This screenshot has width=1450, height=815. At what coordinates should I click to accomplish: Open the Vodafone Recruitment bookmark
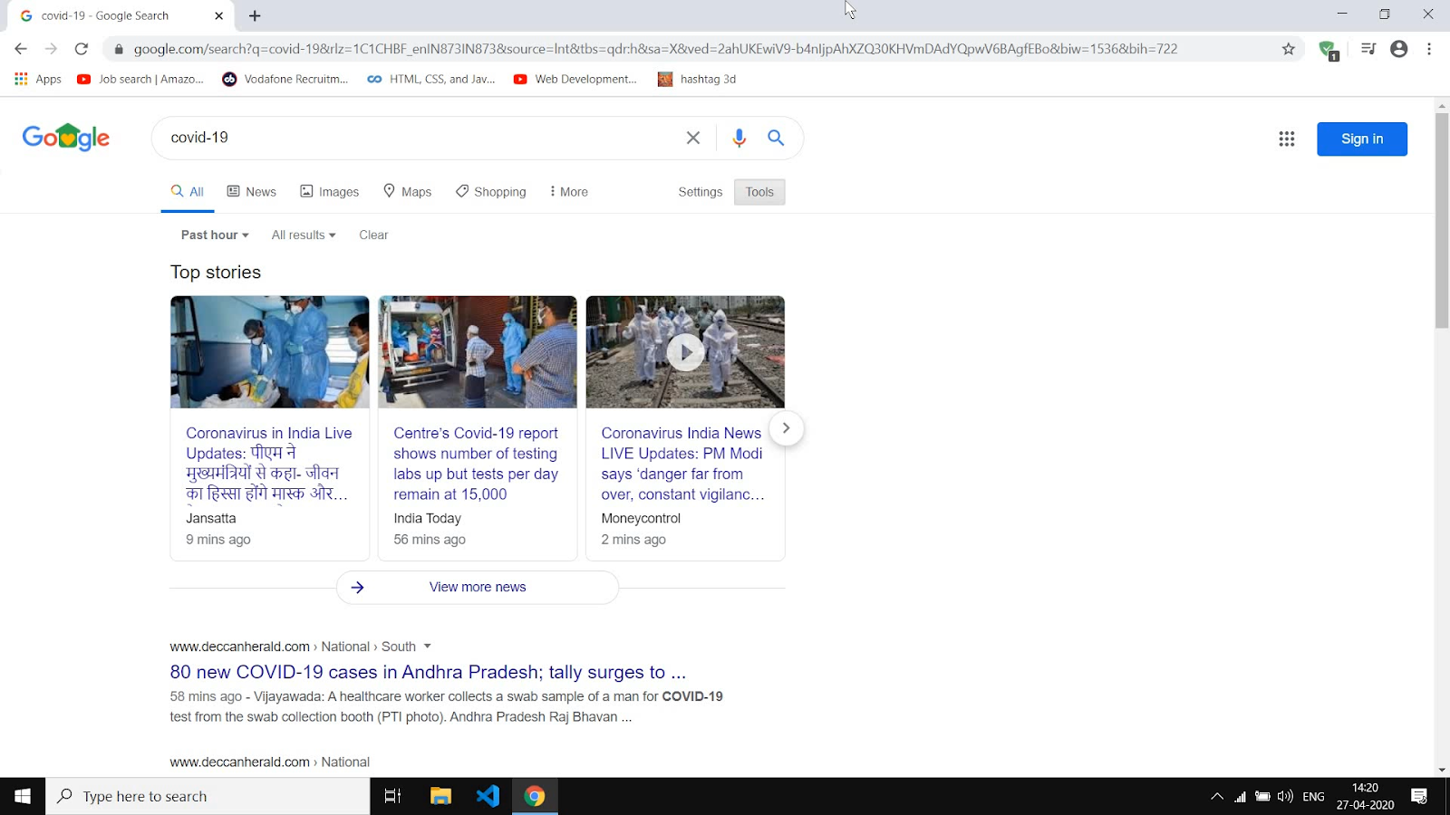pyautogui.click(x=285, y=79)
